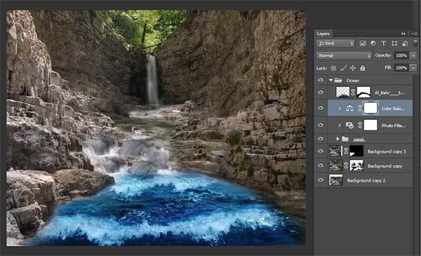Toggle visibility of Background copy 2
The width and height of the screenshot is (421, 256).
pos(321,180)
